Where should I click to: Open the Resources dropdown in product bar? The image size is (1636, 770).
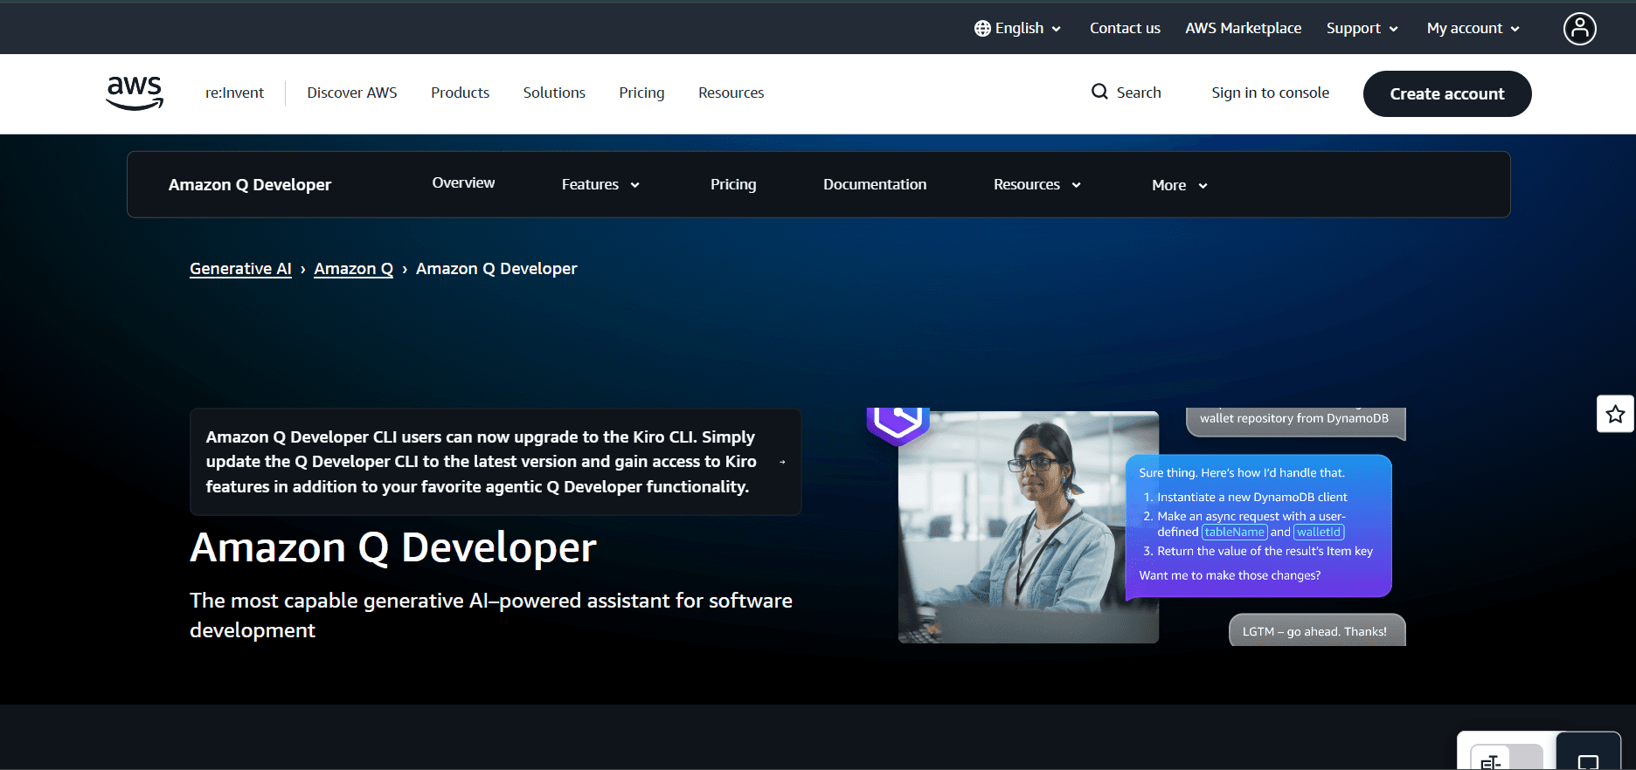coord(1037,184)
